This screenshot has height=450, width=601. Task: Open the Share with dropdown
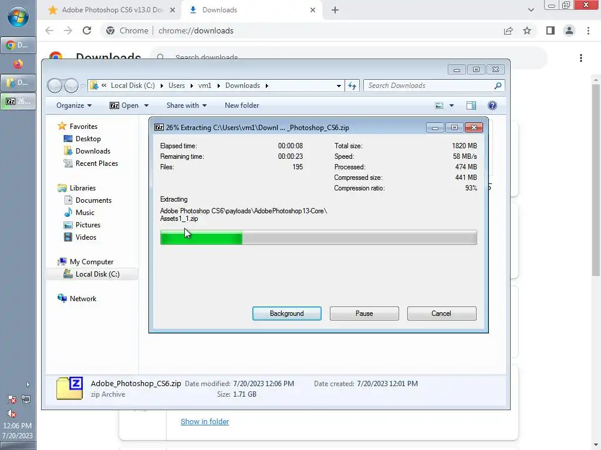186,105
